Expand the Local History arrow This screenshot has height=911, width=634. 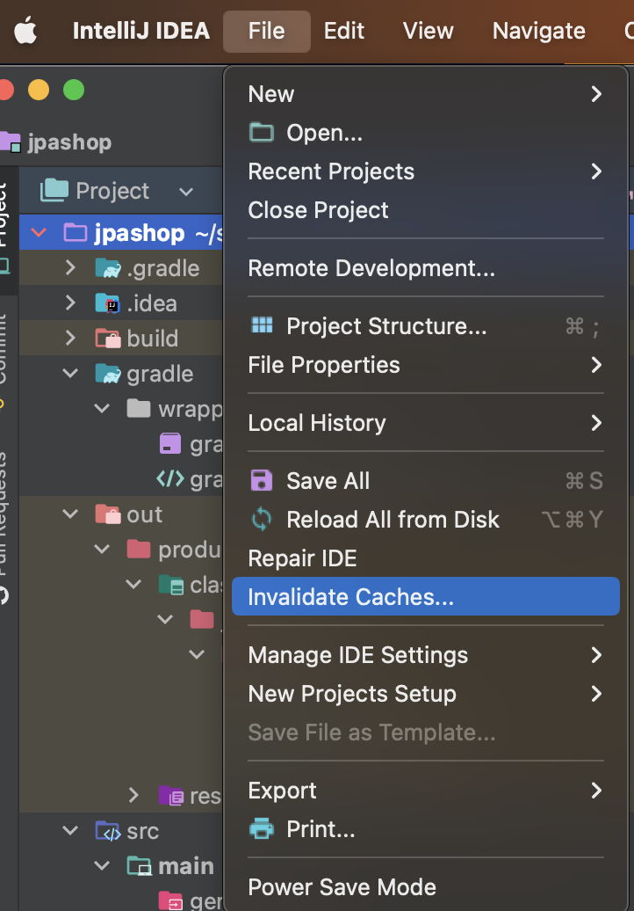tap(596, 423)
